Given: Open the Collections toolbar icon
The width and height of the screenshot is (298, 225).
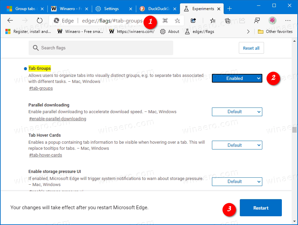Looking at the screenshot, I should [228, 20].
